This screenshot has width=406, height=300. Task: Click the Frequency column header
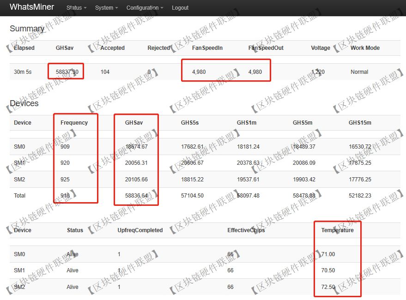(74, 123)
